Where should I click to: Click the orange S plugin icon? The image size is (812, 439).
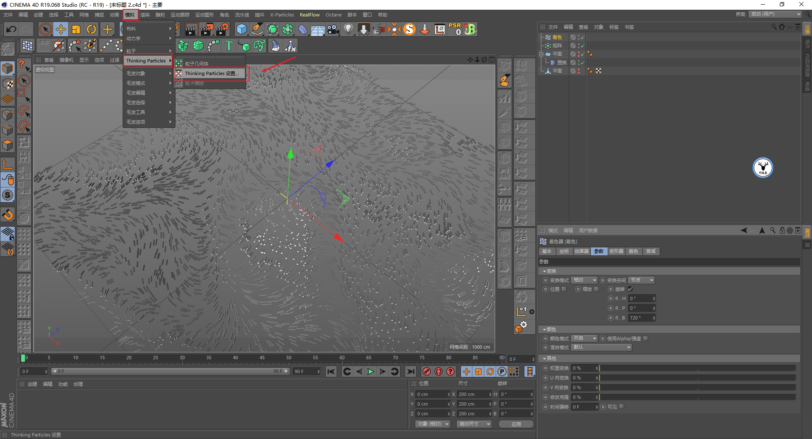409,29
